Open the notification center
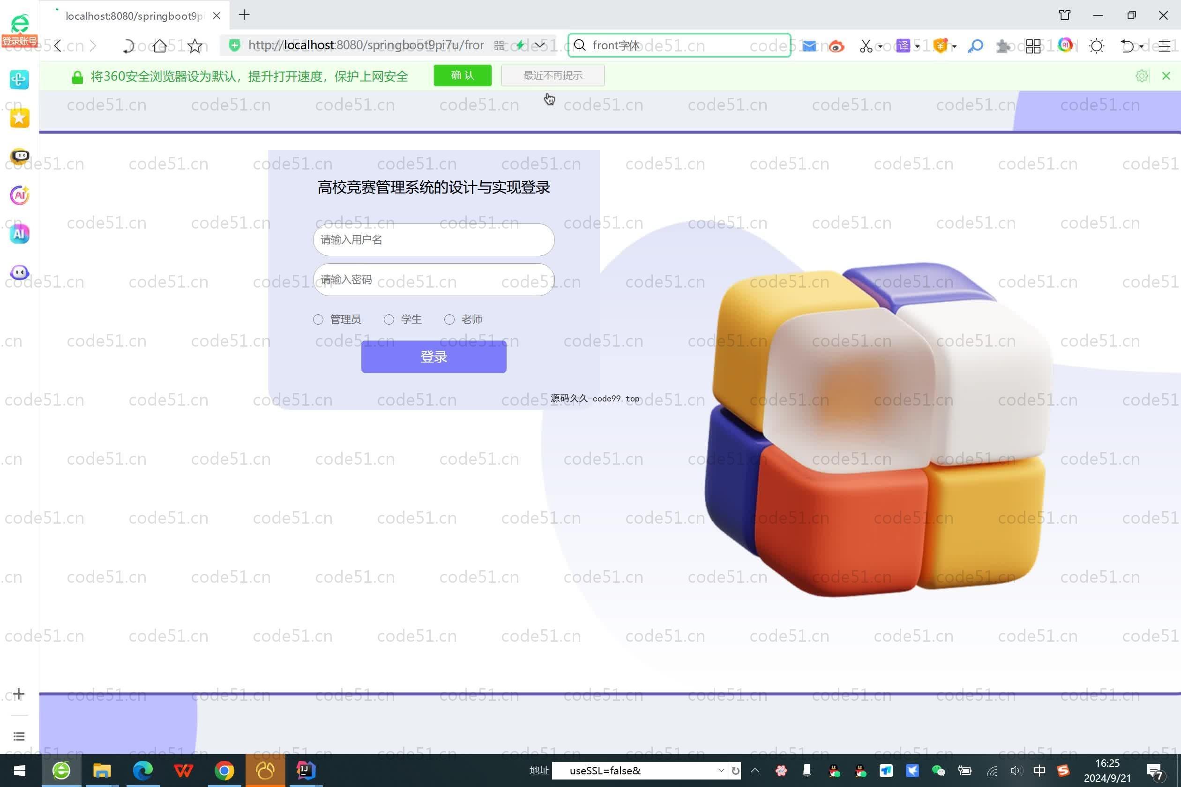Screen dimensions: 1181x787 click(1155, 772)
